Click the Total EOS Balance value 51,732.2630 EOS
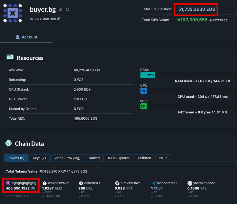This screenshot has height=204, width=237. pos(196,9)
